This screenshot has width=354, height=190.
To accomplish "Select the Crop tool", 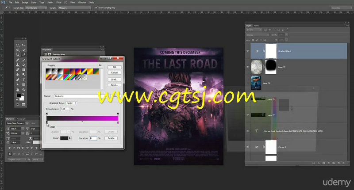I will (18, 55).
